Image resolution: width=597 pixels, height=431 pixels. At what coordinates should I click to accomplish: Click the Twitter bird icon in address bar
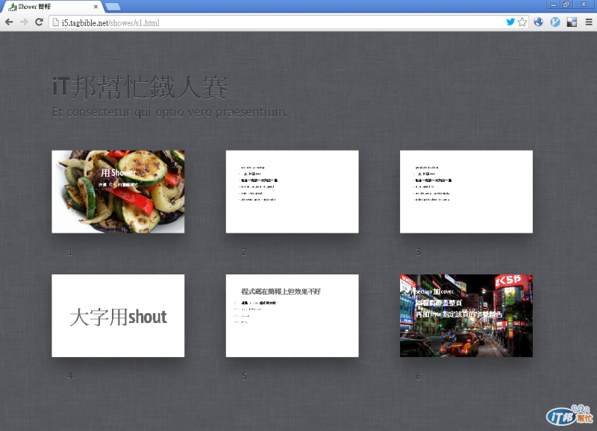coord(510,22)
